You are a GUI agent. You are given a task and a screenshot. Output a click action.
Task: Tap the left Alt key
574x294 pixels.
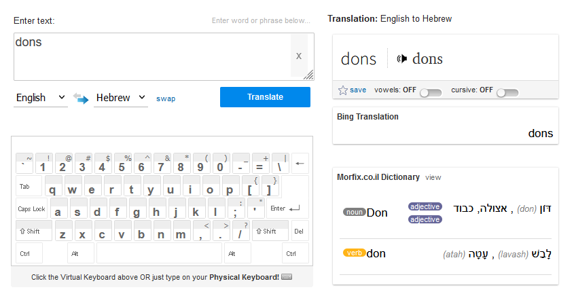pyautogui.click(x=81, y=253)
